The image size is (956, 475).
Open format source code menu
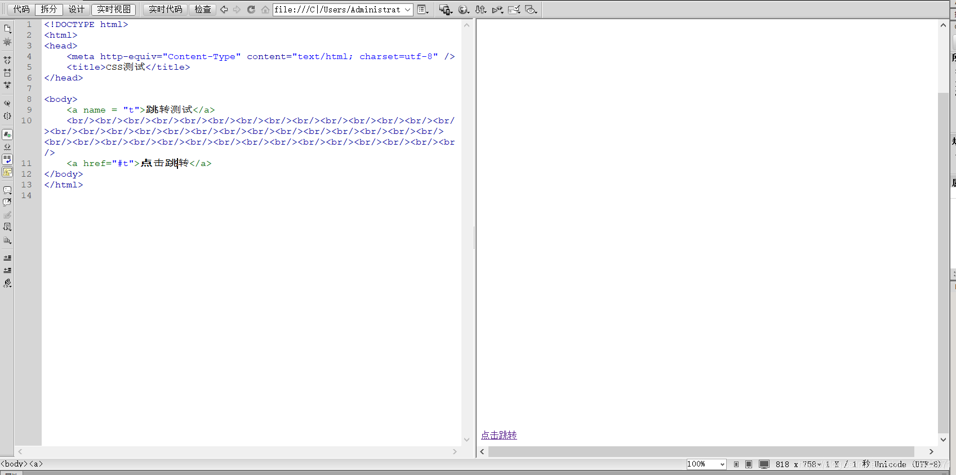(7, 284)
